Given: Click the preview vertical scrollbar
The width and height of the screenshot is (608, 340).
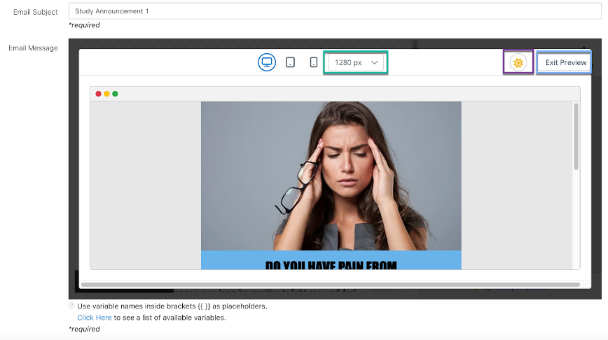Looking at the screenshot, I should (576, 136).
